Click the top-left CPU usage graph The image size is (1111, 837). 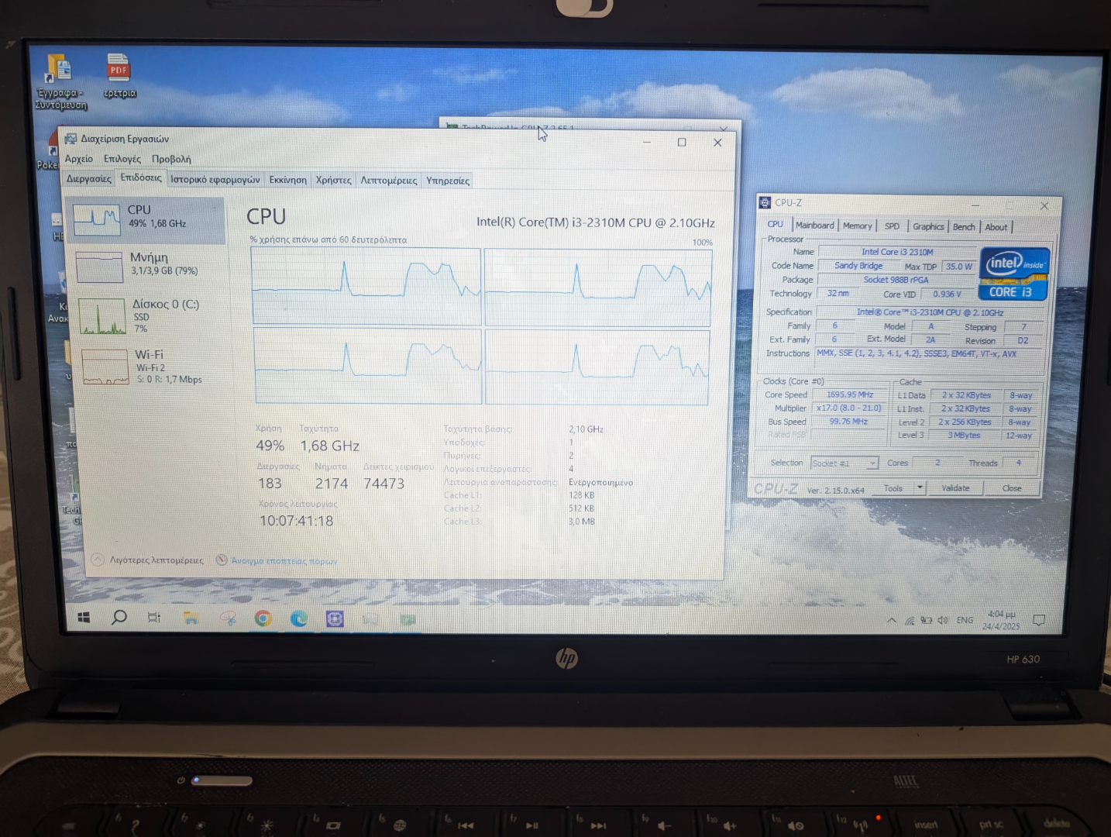pyautogui.click(x=366, y=286)
